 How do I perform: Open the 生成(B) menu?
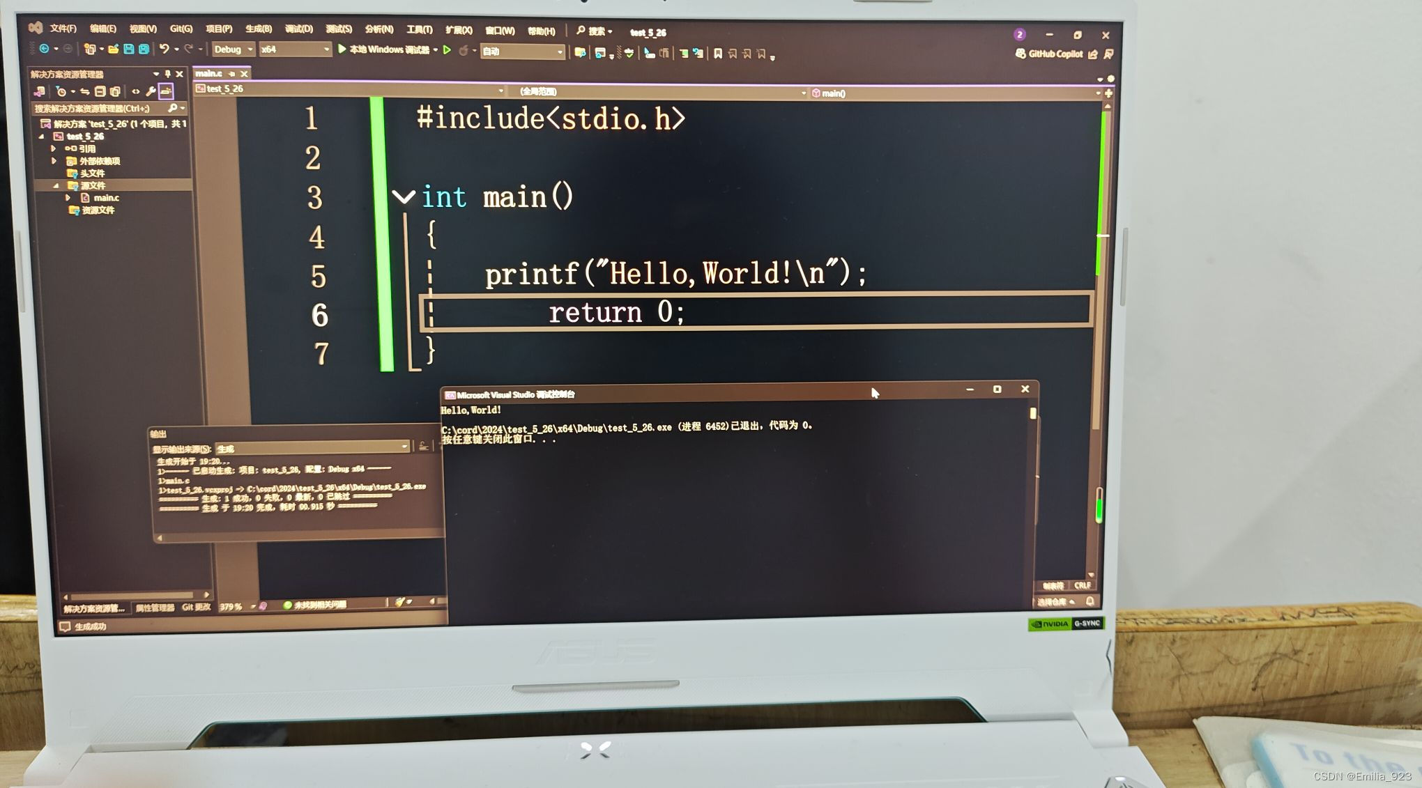click(259, 29)
